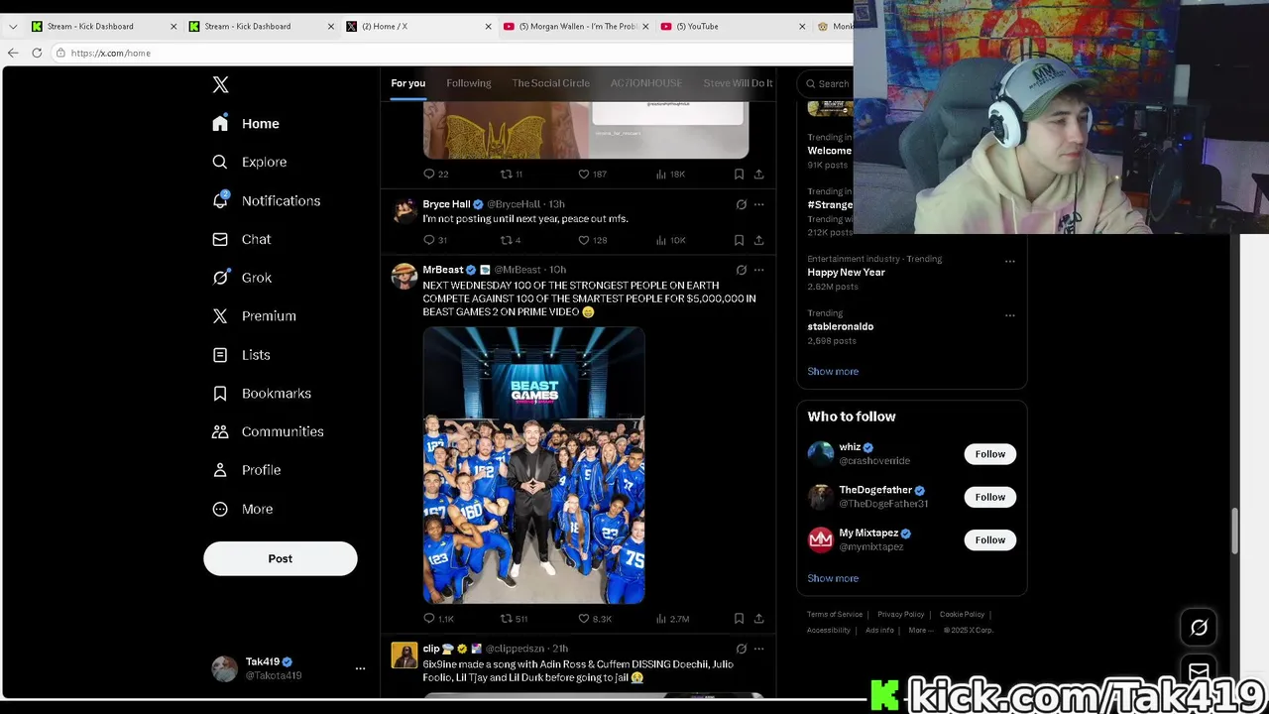Open Grok from the sidebar
Viewport: 1269px width, 714px height.
[x=241, y=278]
